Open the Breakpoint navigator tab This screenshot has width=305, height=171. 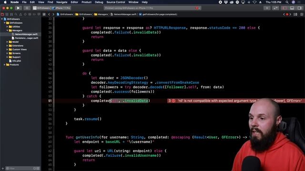tap(34, 14)
